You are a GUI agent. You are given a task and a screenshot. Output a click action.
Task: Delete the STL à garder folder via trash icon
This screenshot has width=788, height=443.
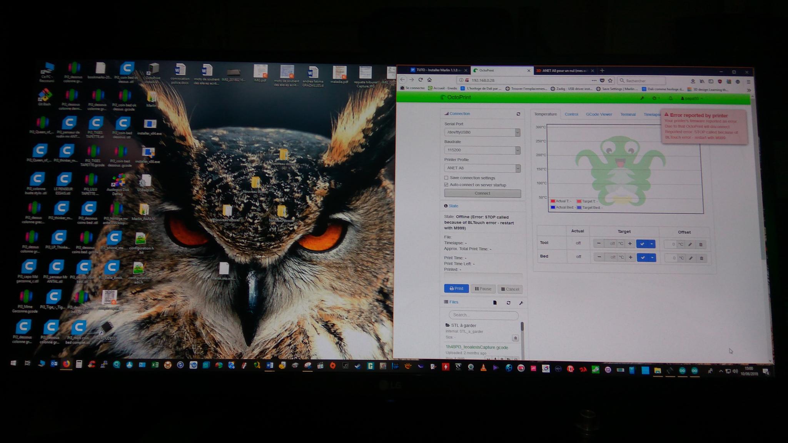point(515,338)
